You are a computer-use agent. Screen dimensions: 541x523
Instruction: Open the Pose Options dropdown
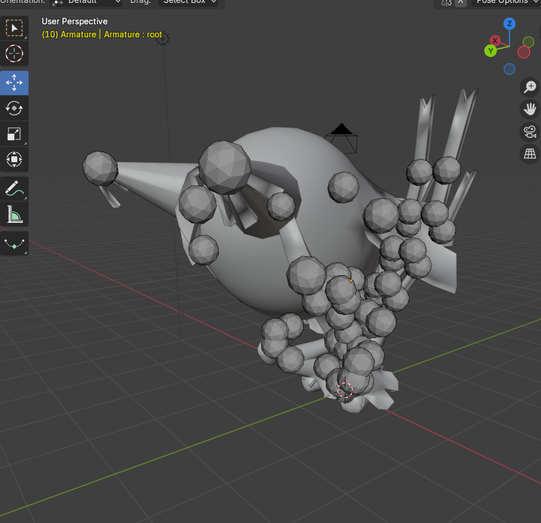tap(506, 2)
